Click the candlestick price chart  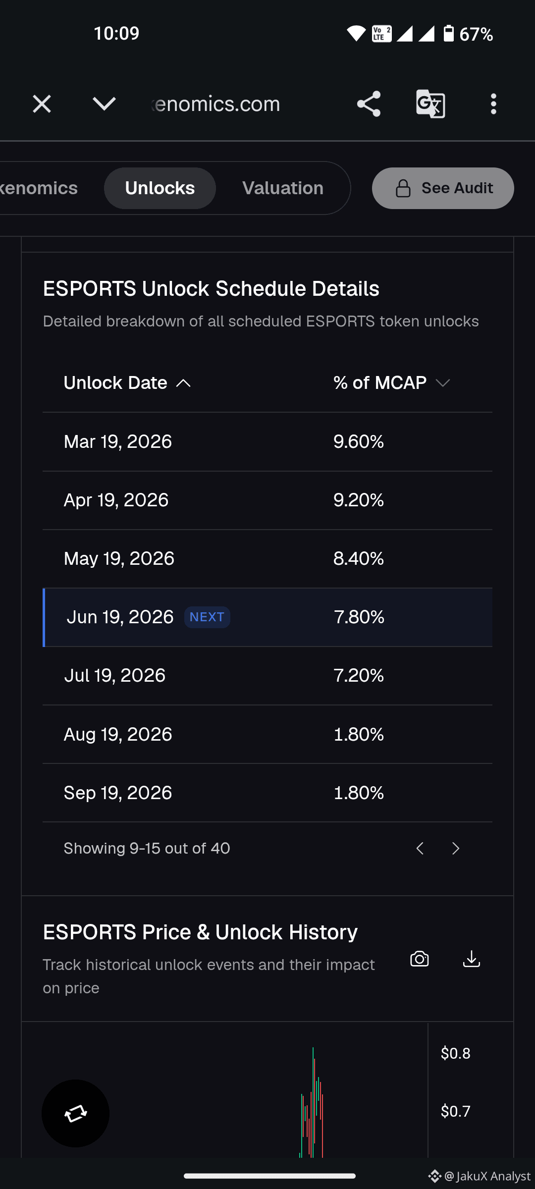click(225, 1090)
